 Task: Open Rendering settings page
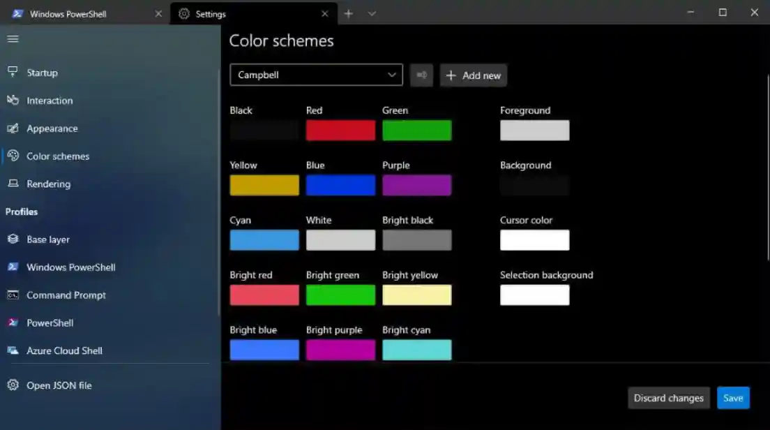point(109,184)
